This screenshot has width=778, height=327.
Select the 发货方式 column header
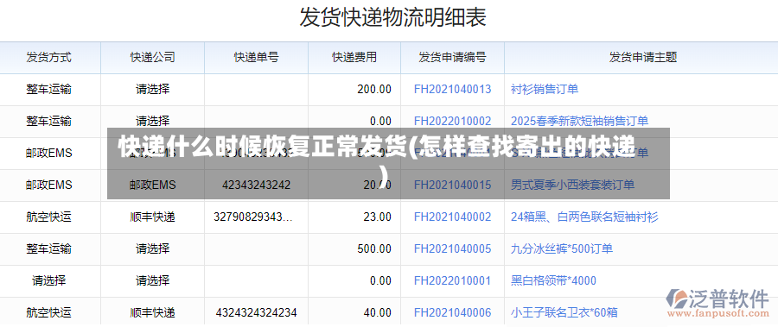click(x=49, y=58)
